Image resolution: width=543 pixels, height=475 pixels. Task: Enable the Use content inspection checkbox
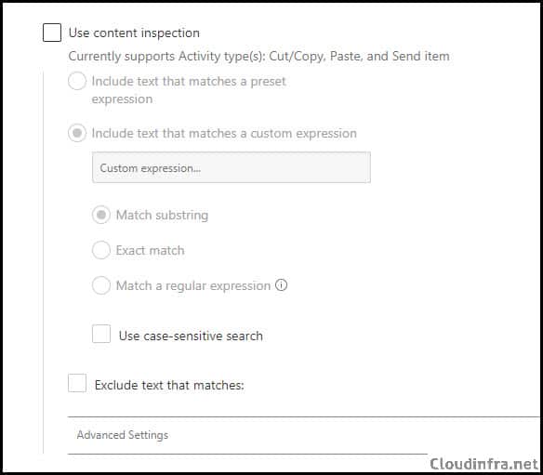(52, 33)
